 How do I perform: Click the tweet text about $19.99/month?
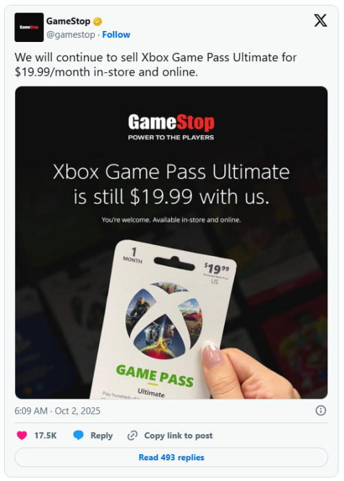155,65
